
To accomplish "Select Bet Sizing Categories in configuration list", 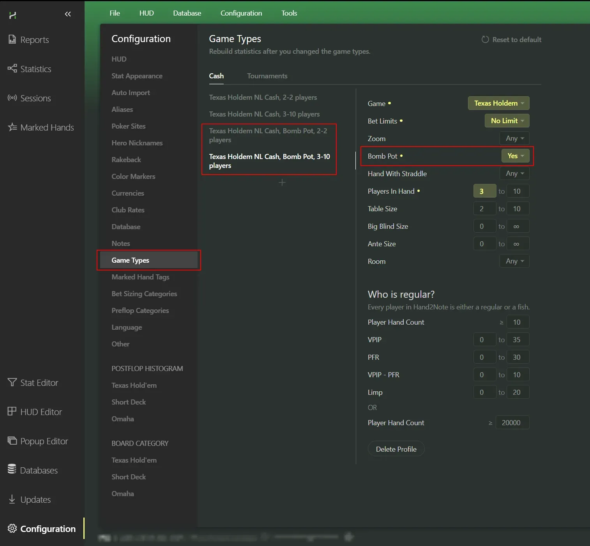I will tap(144, 294).
